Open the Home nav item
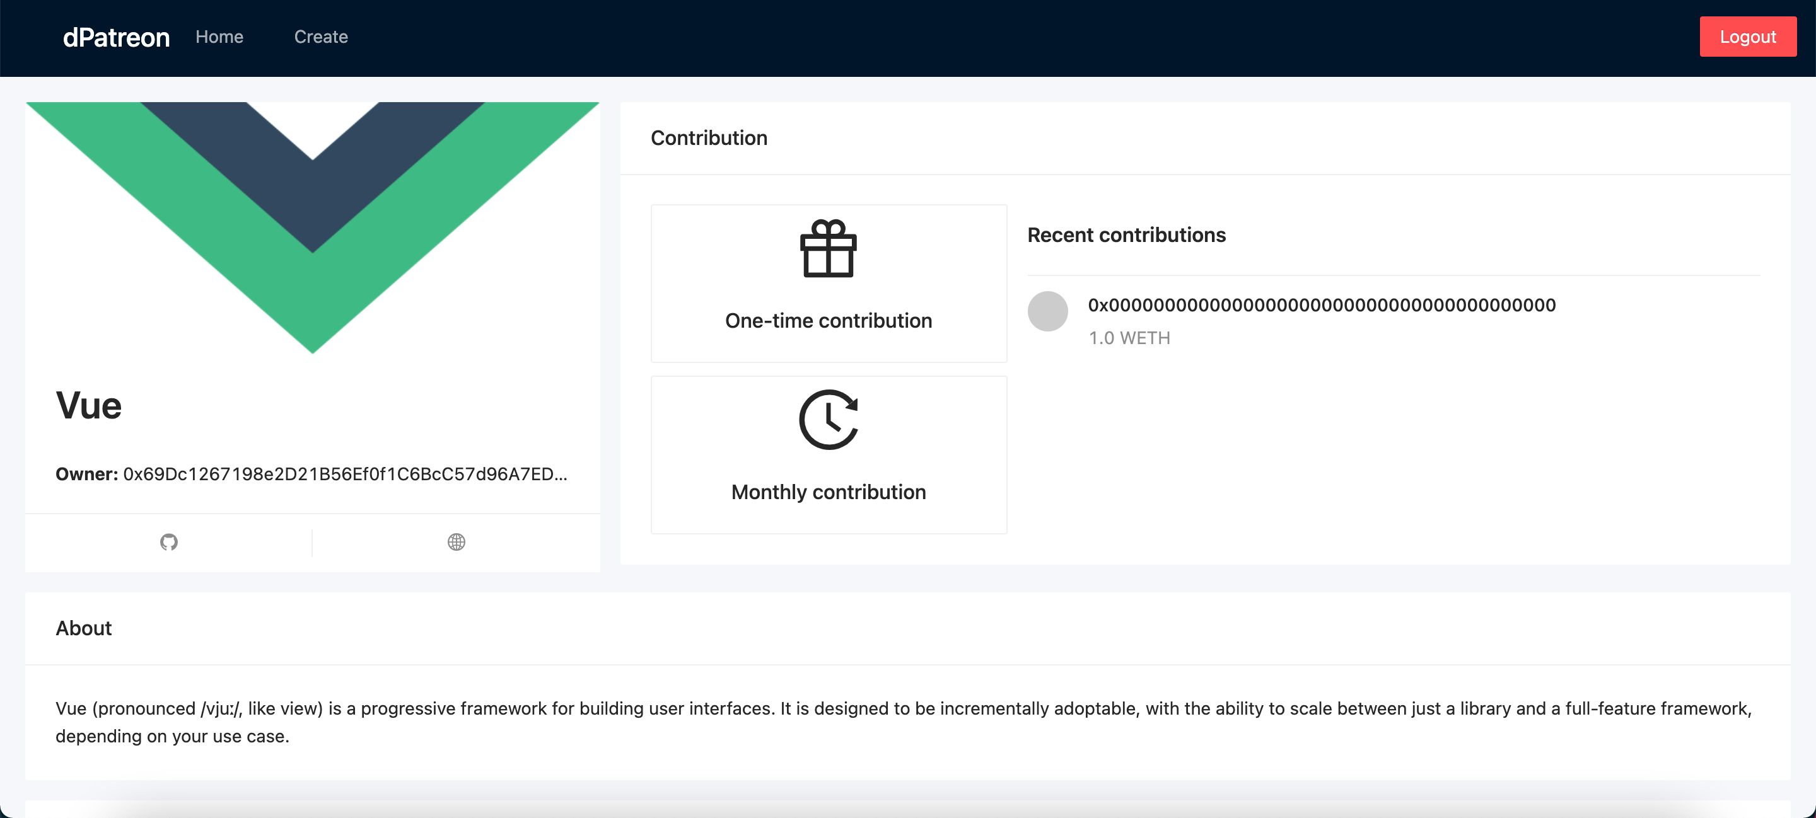The width and height of the screenshot is (1816, 818). 219,37
